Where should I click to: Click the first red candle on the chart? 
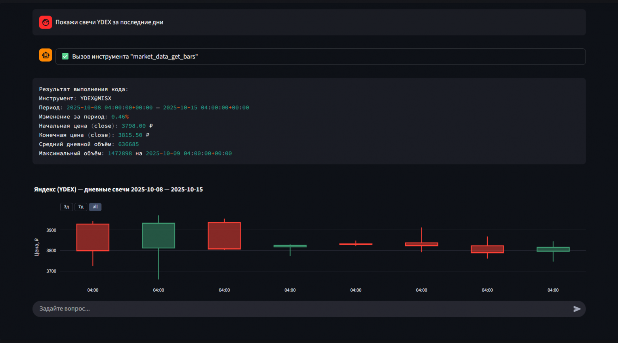[93, 237]
